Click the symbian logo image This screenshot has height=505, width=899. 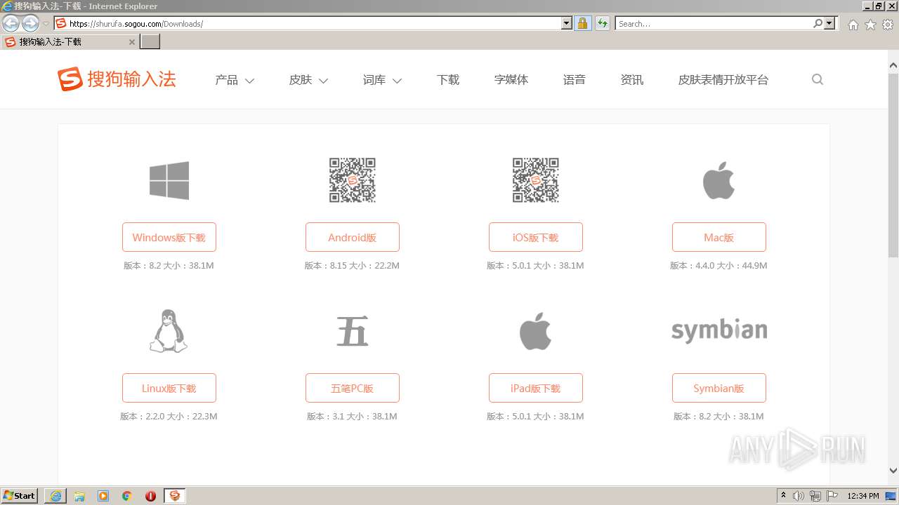[x=719, y=330]
